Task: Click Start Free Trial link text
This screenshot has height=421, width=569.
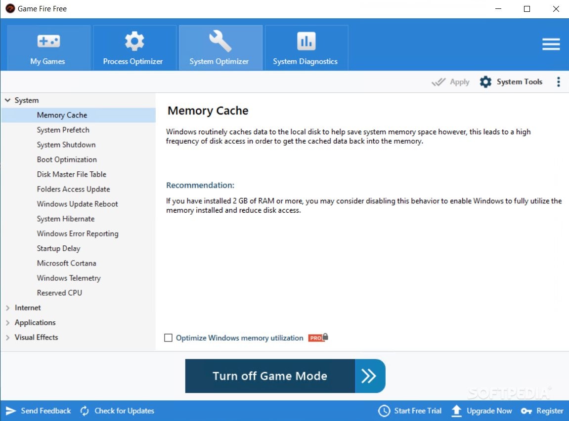Action: 418,411
